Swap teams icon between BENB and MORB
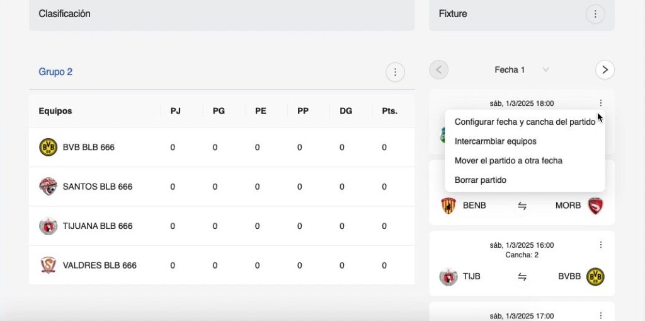Image resolution: width=645 pixels, height=321 pixels. (x=522, y=206)
